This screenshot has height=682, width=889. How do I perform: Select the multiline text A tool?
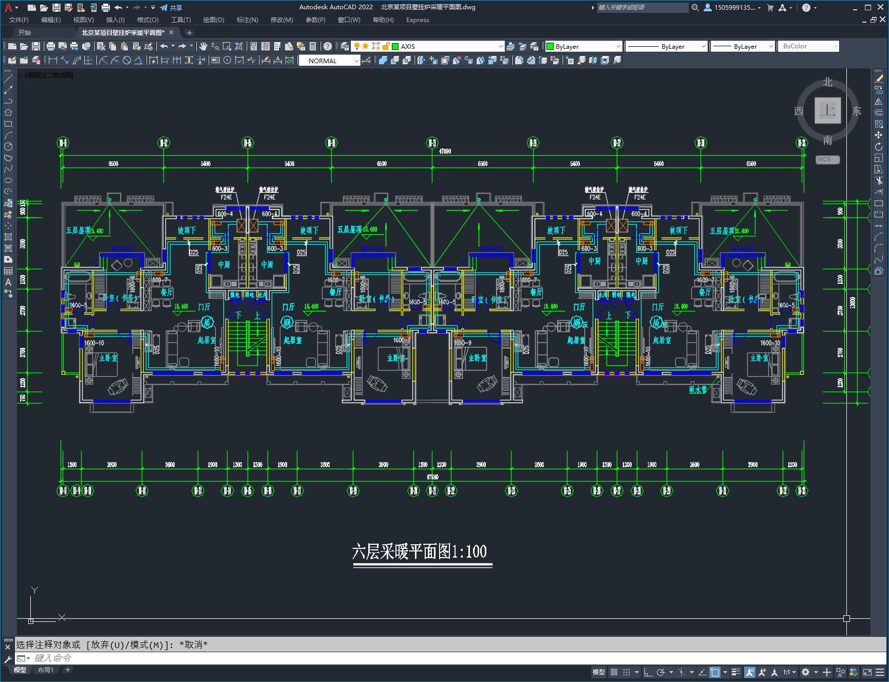(8, 282)
